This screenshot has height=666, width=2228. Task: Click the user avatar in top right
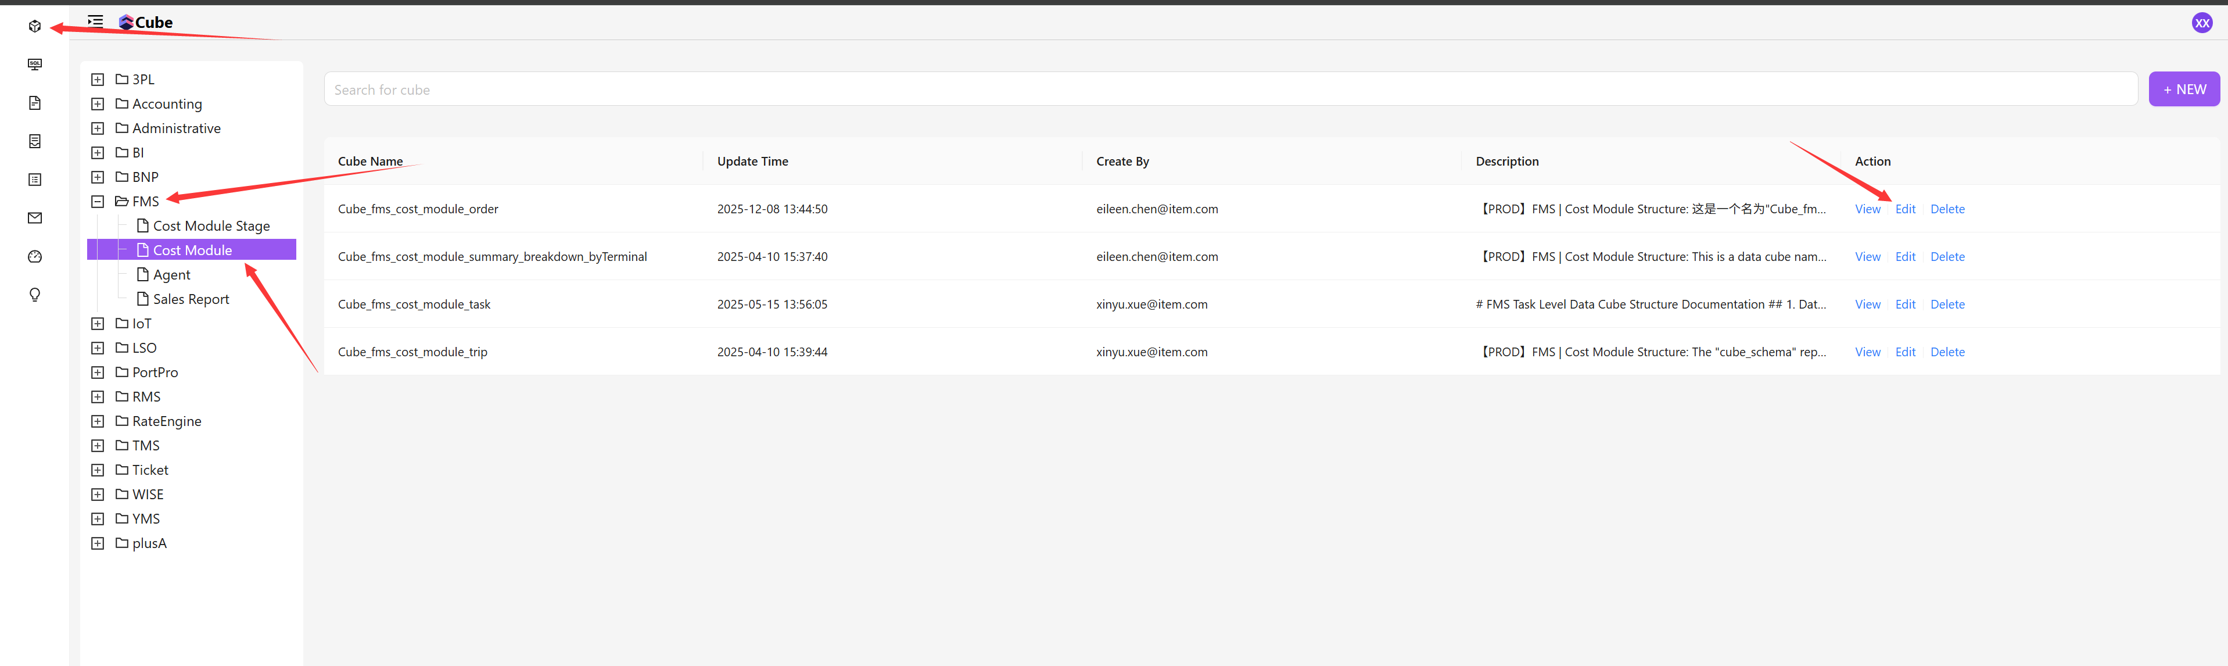click(x=2202, y=23)
